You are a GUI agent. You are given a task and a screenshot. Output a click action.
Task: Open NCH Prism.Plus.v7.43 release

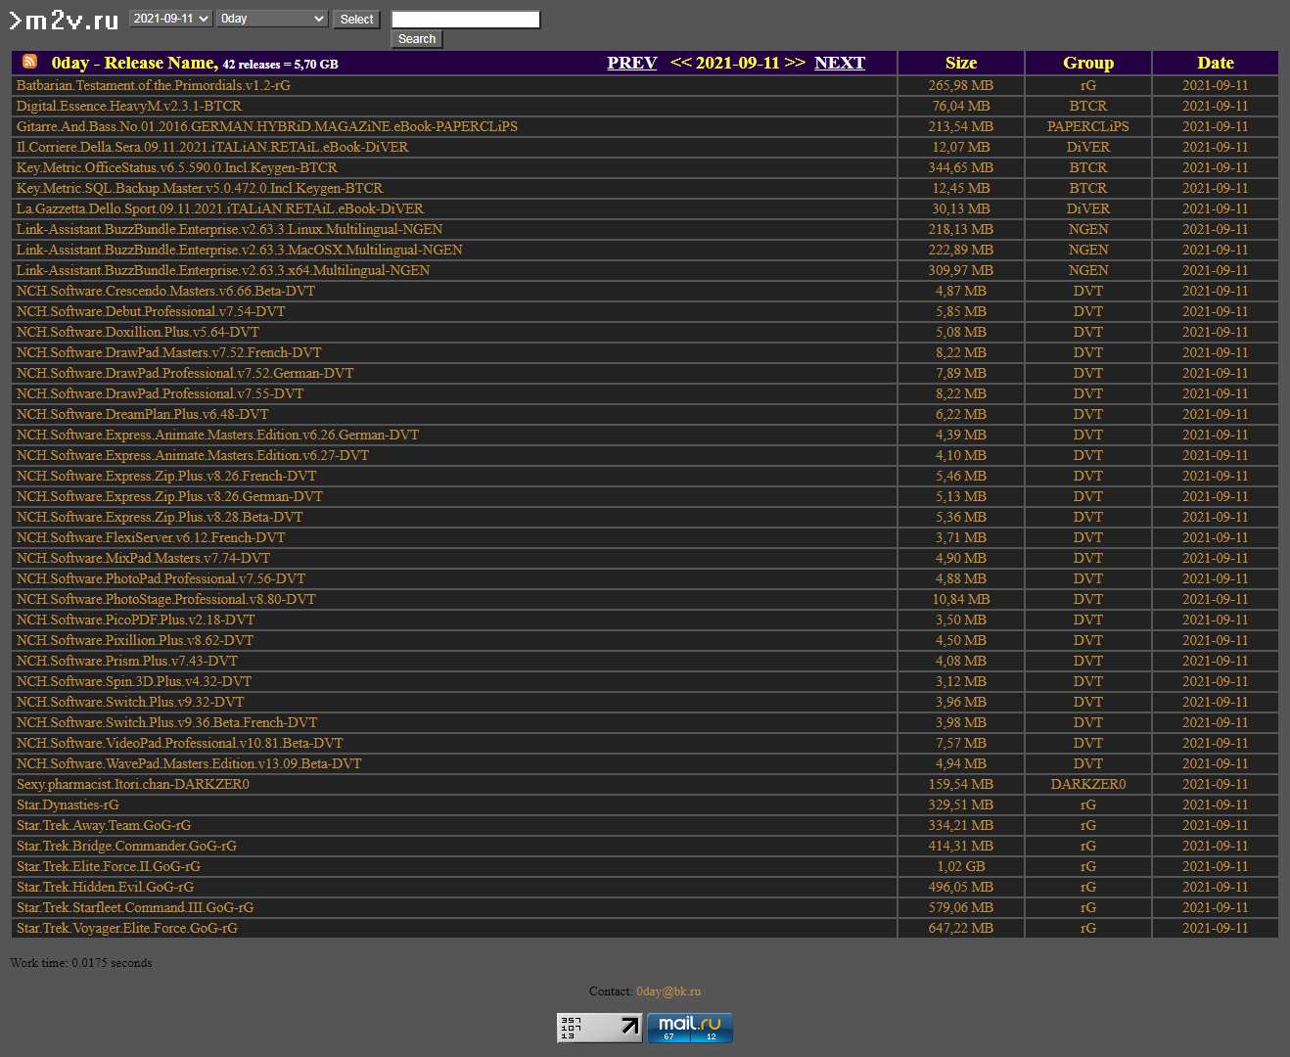127,661
